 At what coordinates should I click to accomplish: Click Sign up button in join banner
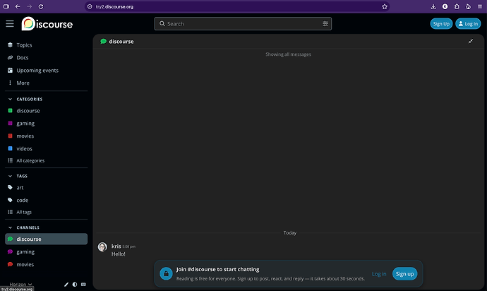coord(404,274)
